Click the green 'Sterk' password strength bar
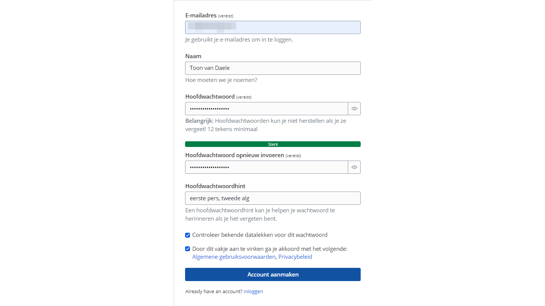Screen dimensions: 545x306 [272, 144]
